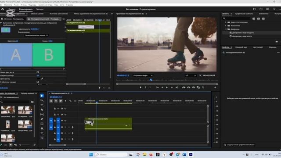Click the filter icon in Effect Controls
The height and width of the screenshot is (158, 281).
[99, 88]
